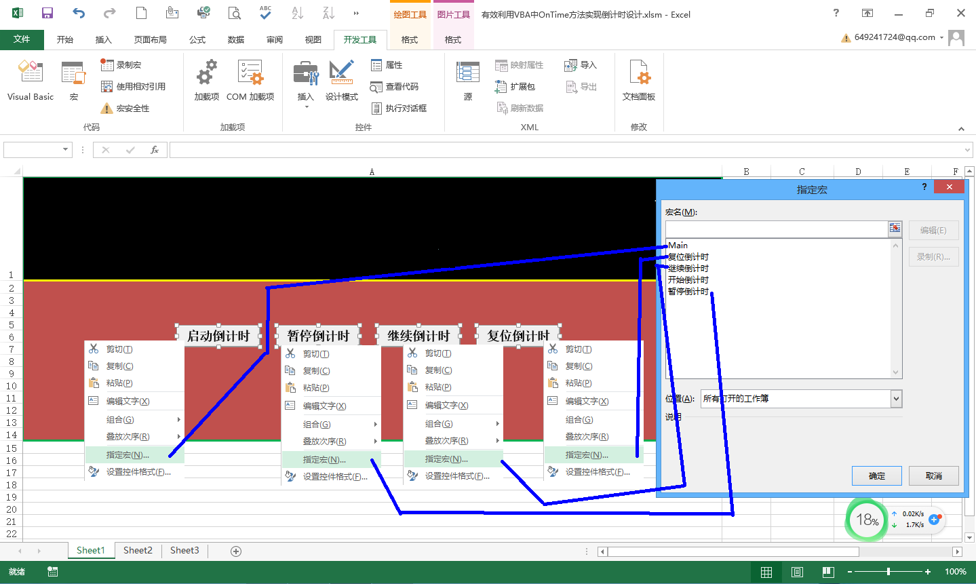Switch to the Sheet2 tab
The image size is (976, 584).
pyautogui.click(x=138, y=550)
